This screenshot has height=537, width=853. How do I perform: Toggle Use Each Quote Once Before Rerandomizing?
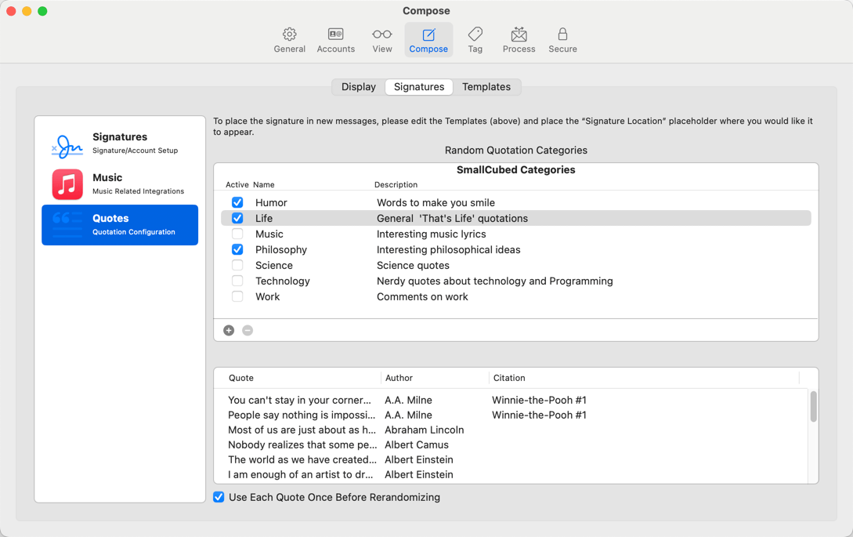(x=219, y=497)
